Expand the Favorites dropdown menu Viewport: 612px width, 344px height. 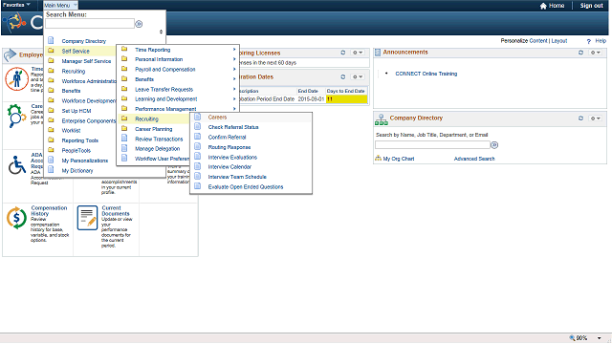click(16, 5)
